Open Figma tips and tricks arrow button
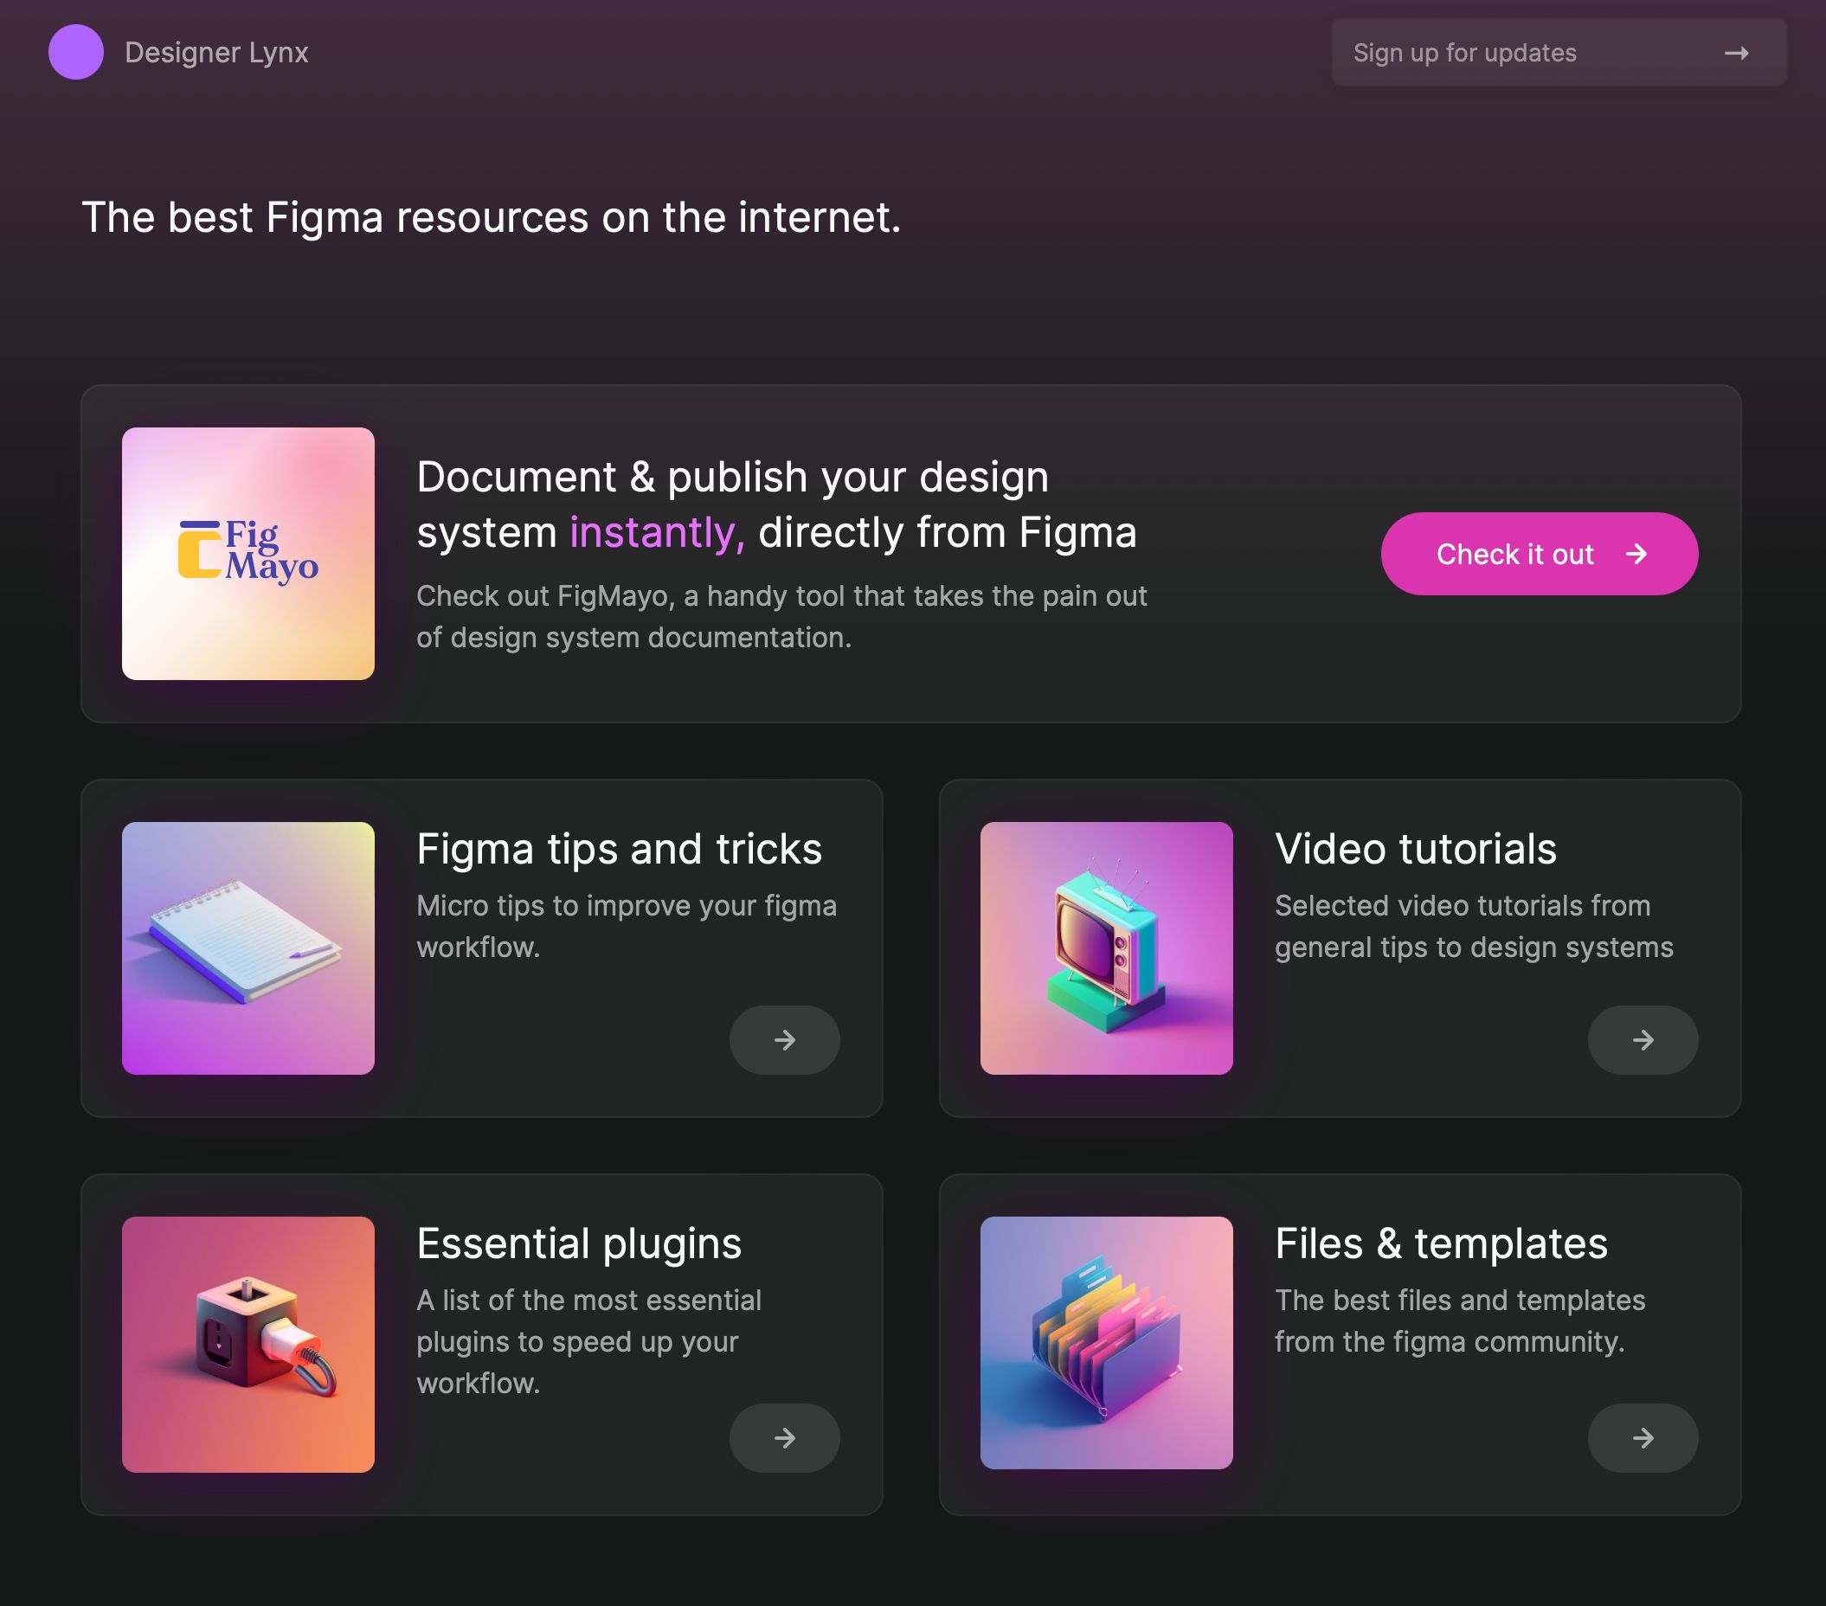 784,1040
